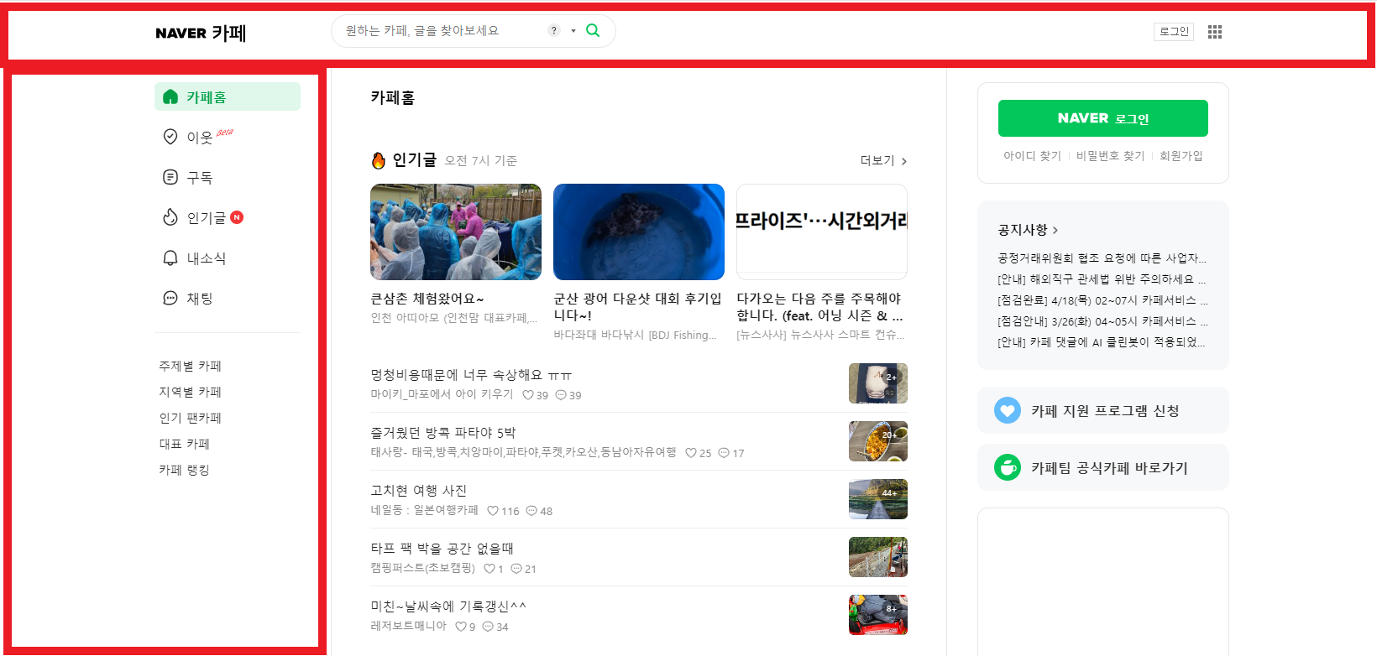
Task: Click green cup icon for 카페팀 공식카페
Action: coord(1008,467)
